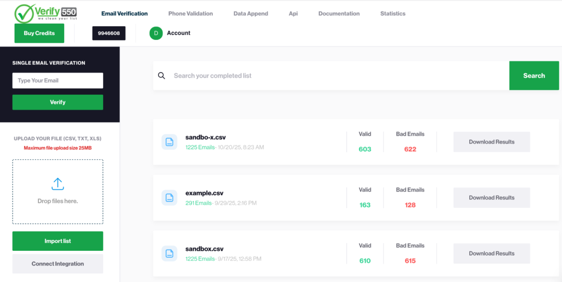Open the Phone Validation tab

190,14
